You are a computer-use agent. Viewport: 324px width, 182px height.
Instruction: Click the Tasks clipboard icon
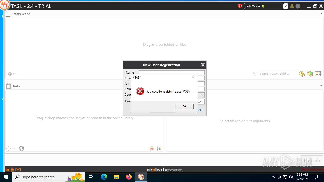click(8, 86)
